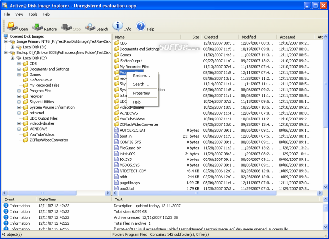Image resolution: width=329 pixels, height=239 pixels.
Task: Click the first Information event icon in log
Action: point(6,206)
